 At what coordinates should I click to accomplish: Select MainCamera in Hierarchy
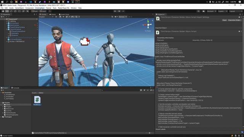(x=14, y=25)
